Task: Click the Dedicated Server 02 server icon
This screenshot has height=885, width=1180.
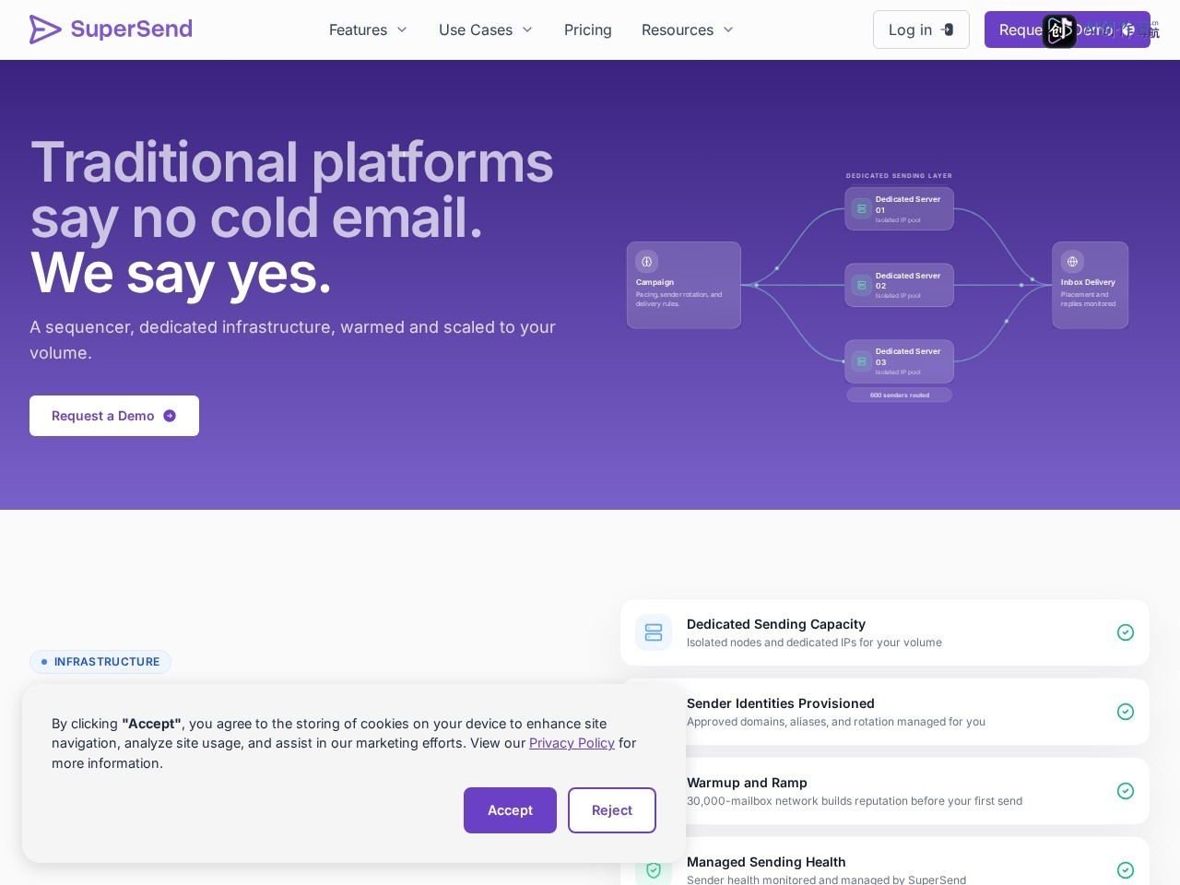Action: click(x=862, y=286)
